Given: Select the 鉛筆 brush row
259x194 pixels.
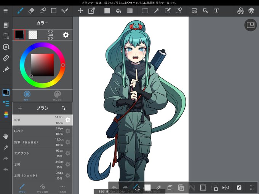Looking at the screenshot, I should (x=42, y=120).
